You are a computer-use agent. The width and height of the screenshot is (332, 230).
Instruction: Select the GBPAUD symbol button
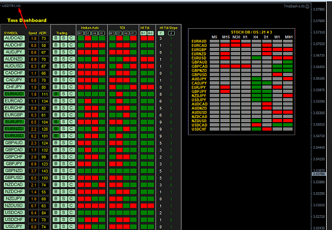14,143
